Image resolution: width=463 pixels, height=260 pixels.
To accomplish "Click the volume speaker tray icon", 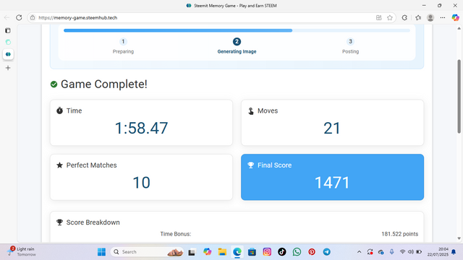I will coord(410,252).
